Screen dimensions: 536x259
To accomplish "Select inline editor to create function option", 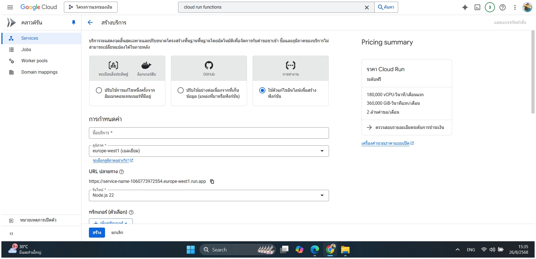I will click(x=262, y=90).
